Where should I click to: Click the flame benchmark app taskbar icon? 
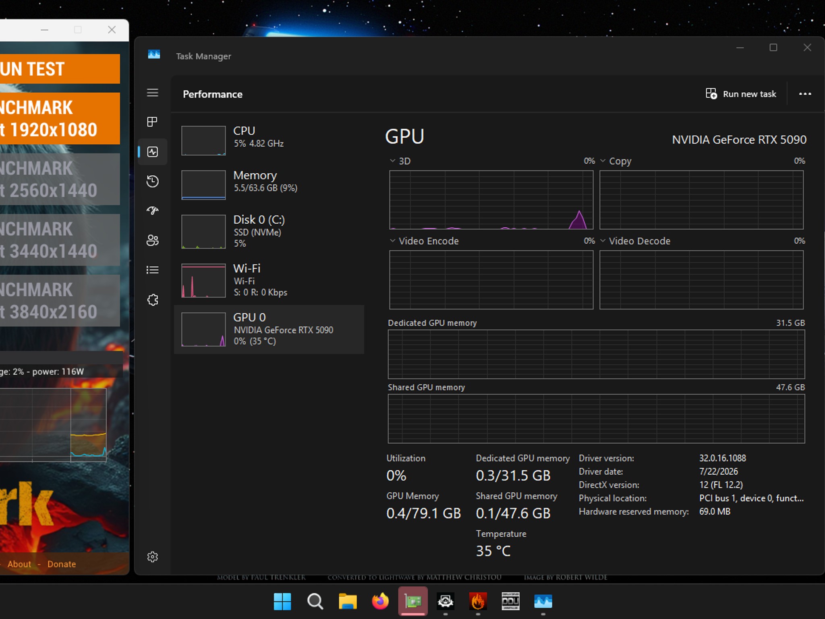478,602
